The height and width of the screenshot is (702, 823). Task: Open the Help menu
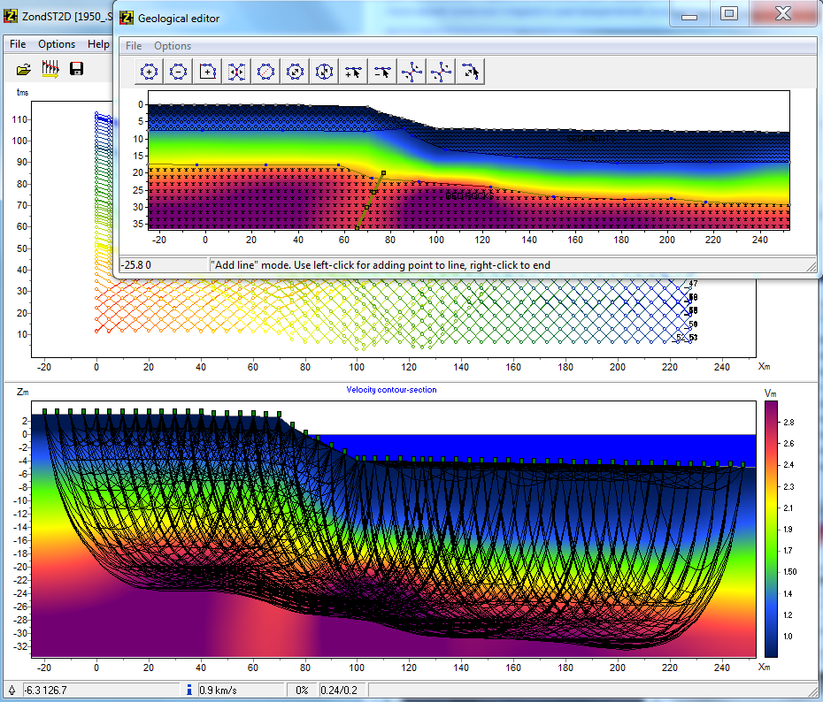(98, 44)
